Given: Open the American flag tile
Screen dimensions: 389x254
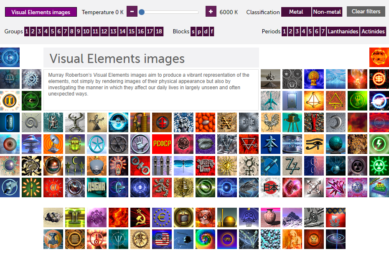Looking at the screenshot, I should (x=162, y=239).
